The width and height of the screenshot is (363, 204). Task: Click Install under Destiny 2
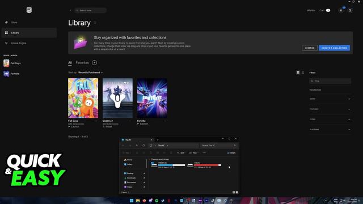pos(107,126)
